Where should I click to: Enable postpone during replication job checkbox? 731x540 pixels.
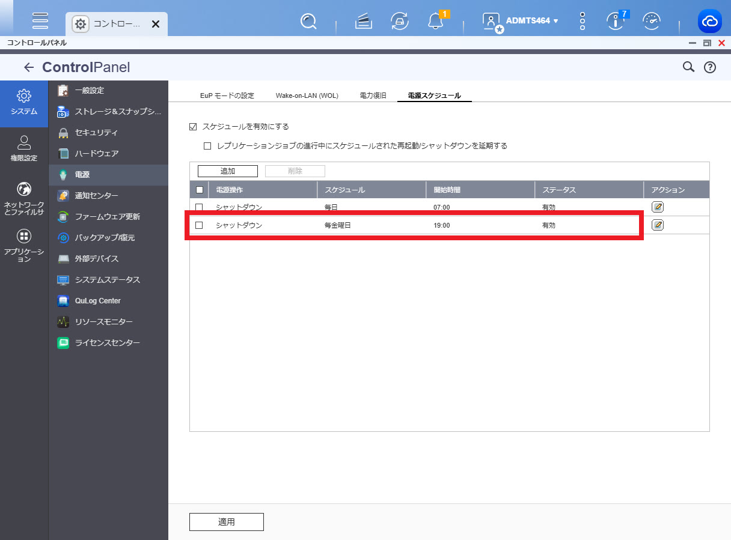[207, 145]
